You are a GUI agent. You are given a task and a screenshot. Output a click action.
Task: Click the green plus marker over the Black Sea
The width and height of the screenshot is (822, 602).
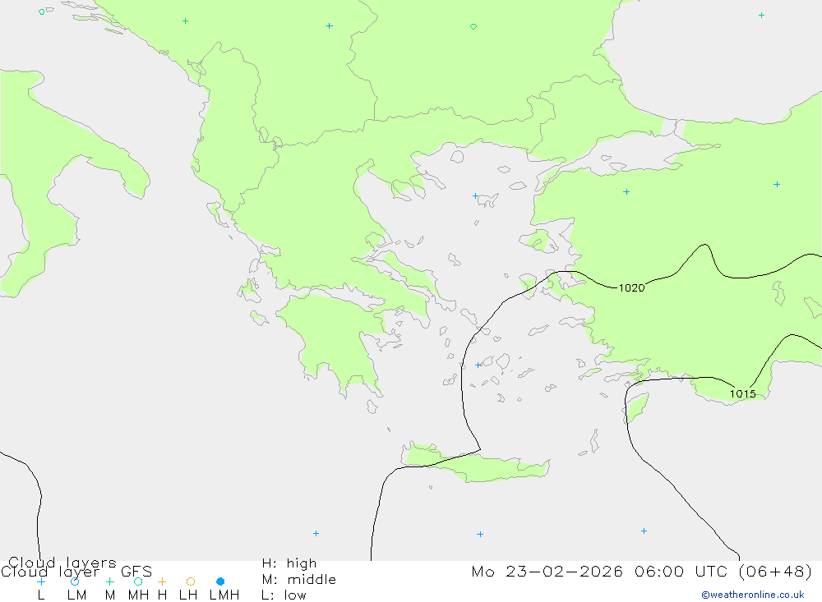click(761, 16)
